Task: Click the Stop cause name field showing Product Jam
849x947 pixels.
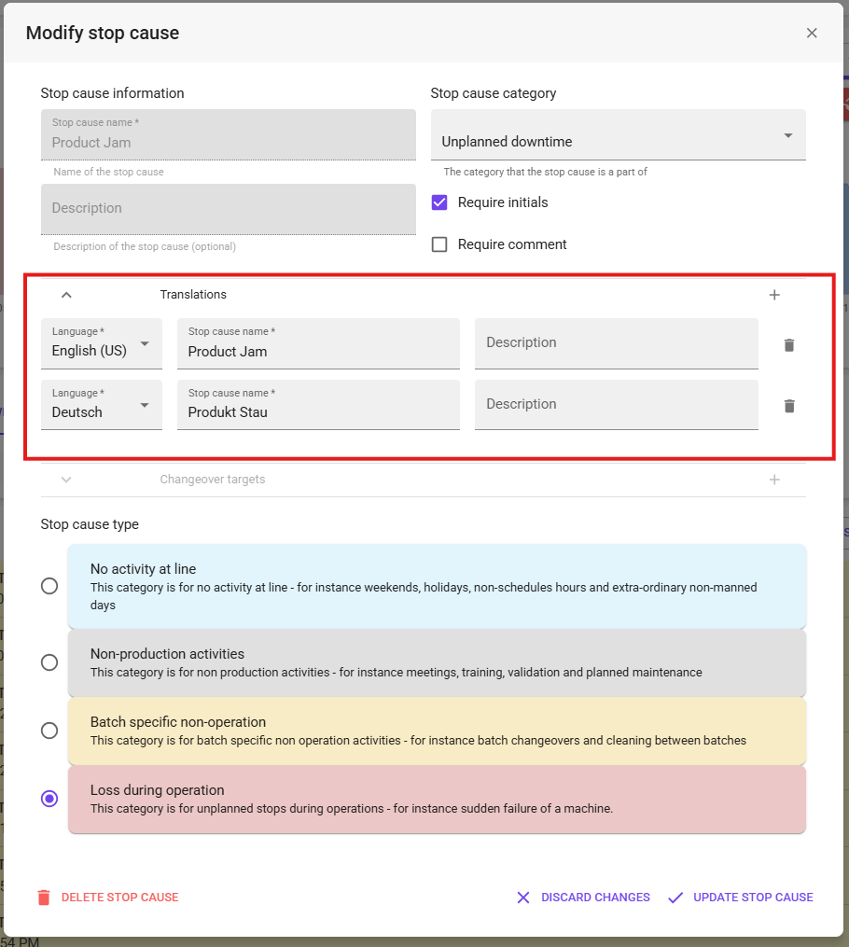Action: point(229,134)
